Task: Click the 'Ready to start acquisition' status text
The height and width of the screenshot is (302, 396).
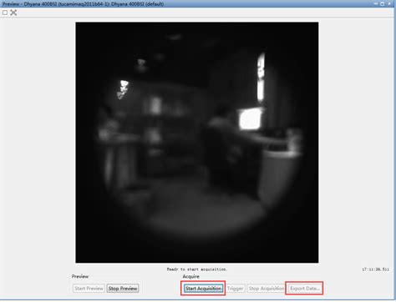Action: point(196,269)
